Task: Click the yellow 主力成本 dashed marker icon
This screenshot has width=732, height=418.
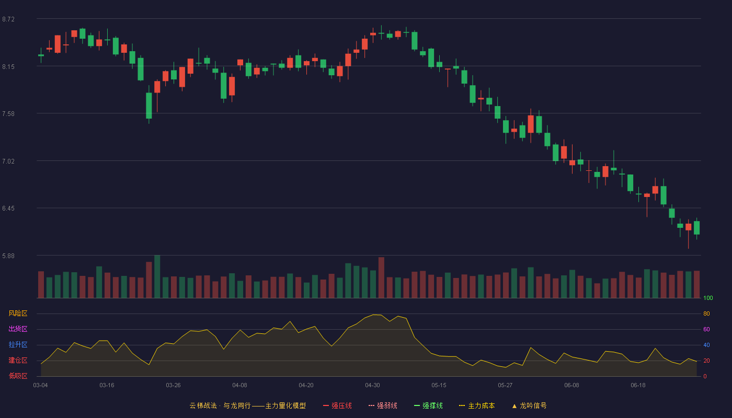Action: pos(462,405)
